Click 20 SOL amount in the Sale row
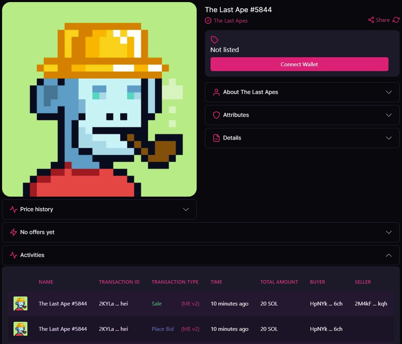Viewport: 402px width, 344px height. point(269,303)
